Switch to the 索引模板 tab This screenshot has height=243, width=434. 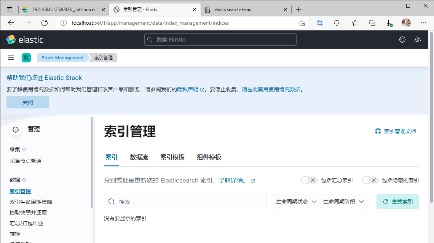pyautogui.click(x=172, y=157)
